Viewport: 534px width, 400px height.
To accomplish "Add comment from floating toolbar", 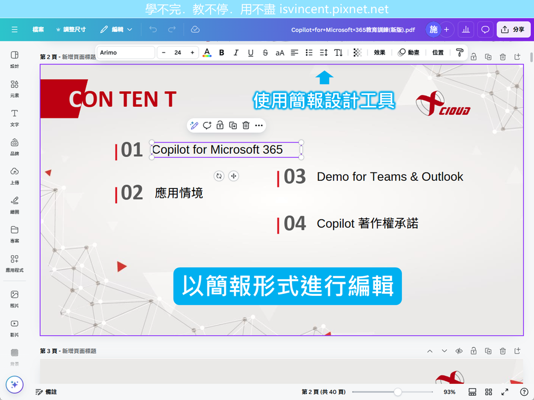I will (x=207, y=126).
